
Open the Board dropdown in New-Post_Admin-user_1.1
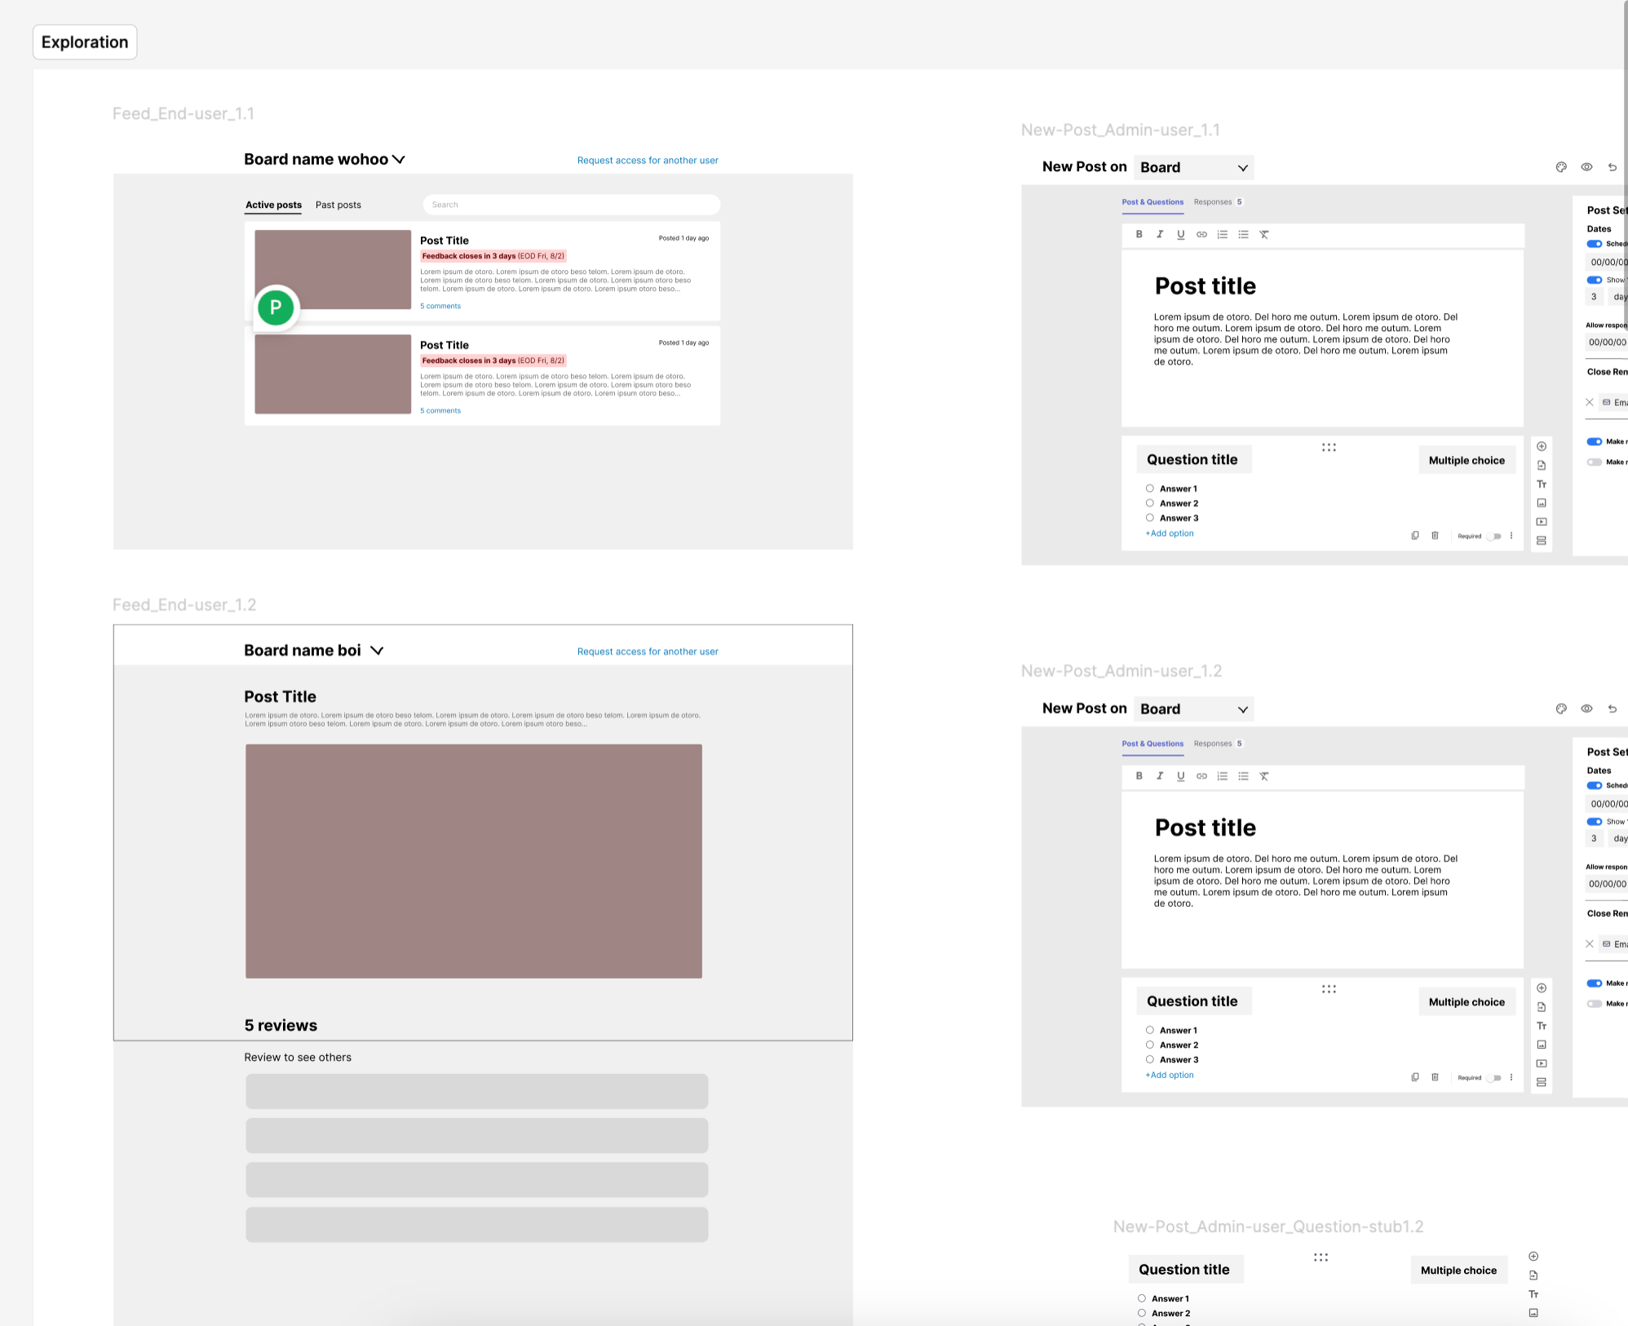coord(1193,167)
